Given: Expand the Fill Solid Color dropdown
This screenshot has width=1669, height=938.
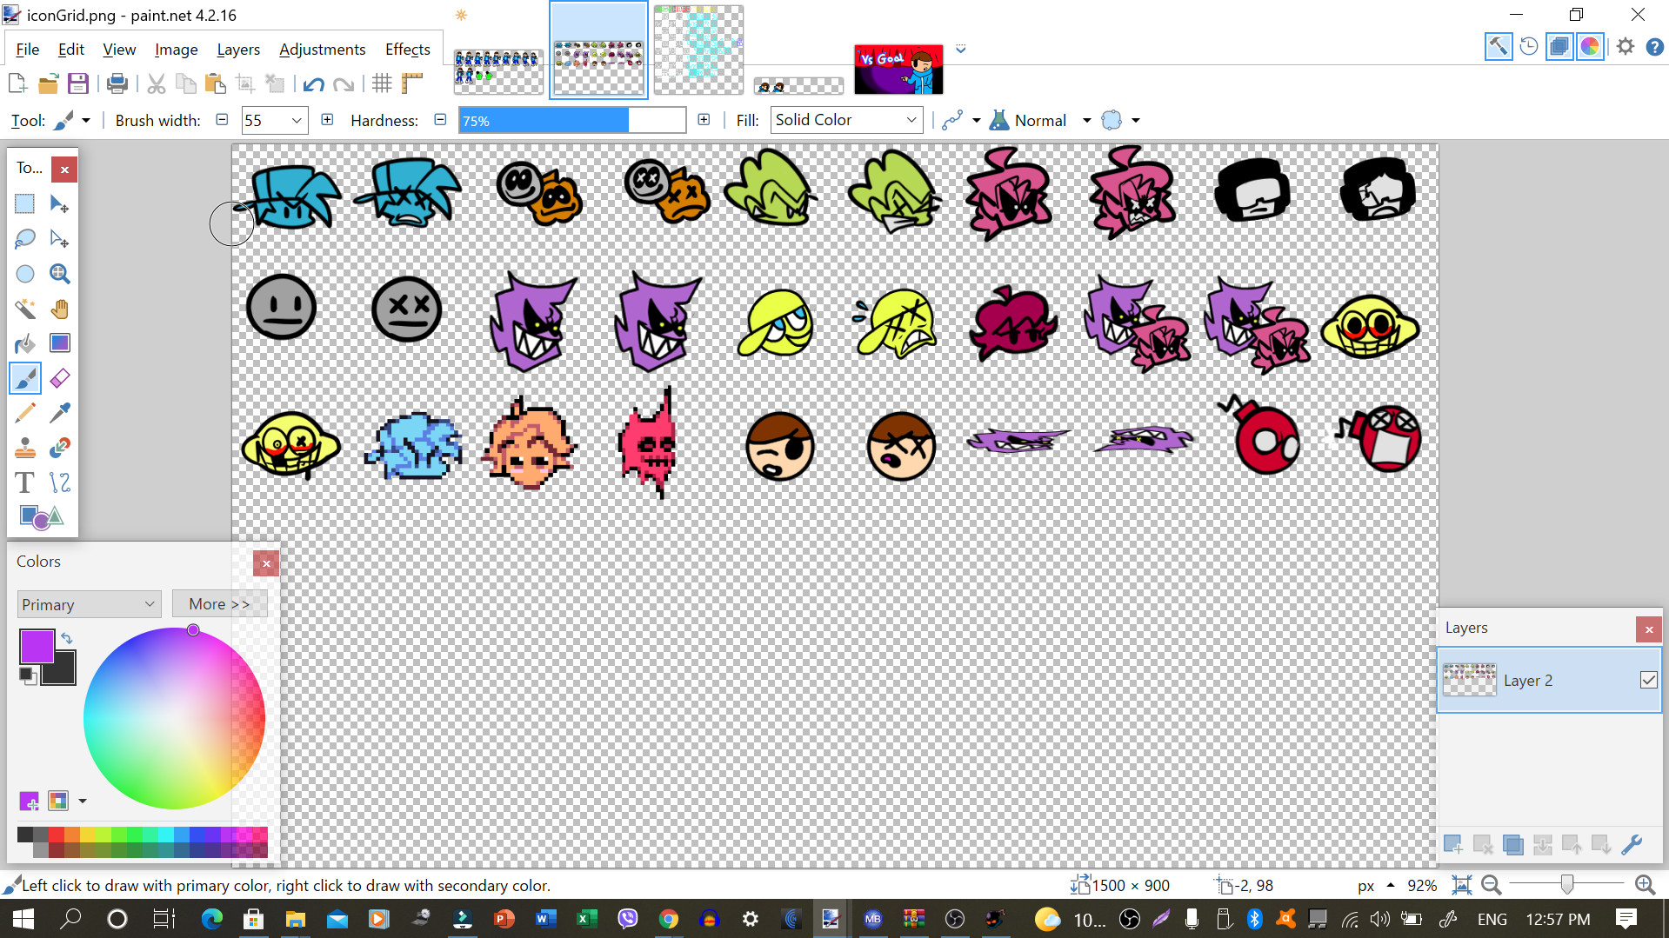Looking at the screenshot, I should 911,121.
